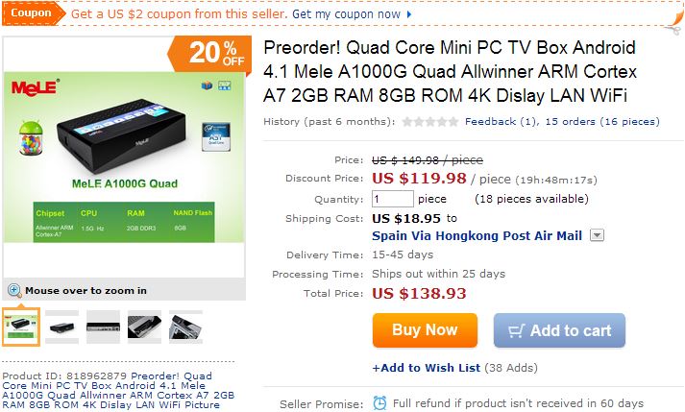Select Spain Via Hongkong Post Air Mail
The height and width of the screenshot is (412, 685).
[477, 235]
